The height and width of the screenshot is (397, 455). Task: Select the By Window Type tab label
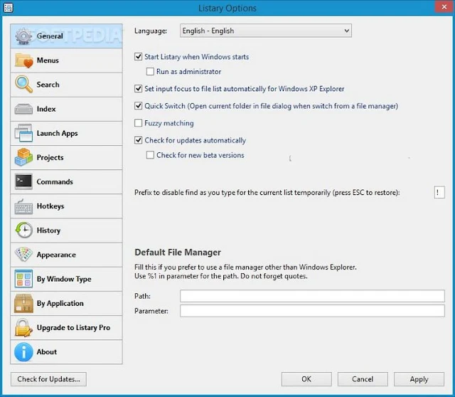[64, 279]
